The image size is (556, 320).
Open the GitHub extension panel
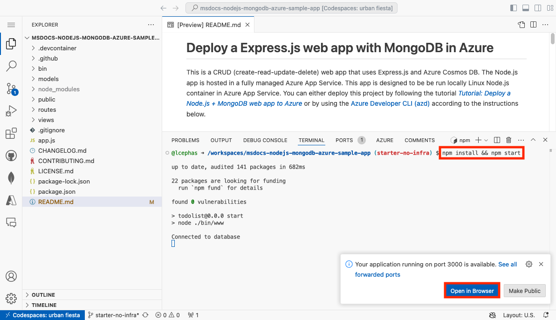(x=11, y=156)
